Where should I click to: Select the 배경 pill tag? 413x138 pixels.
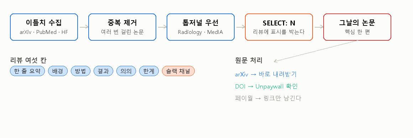(58, 71)
